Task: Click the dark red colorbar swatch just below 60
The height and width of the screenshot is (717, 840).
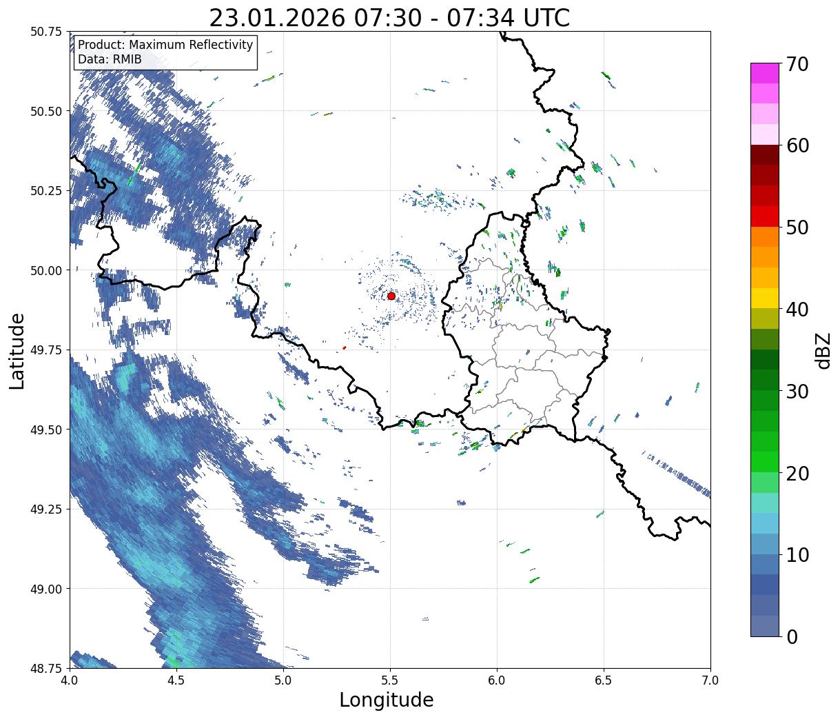Action: 765,155
